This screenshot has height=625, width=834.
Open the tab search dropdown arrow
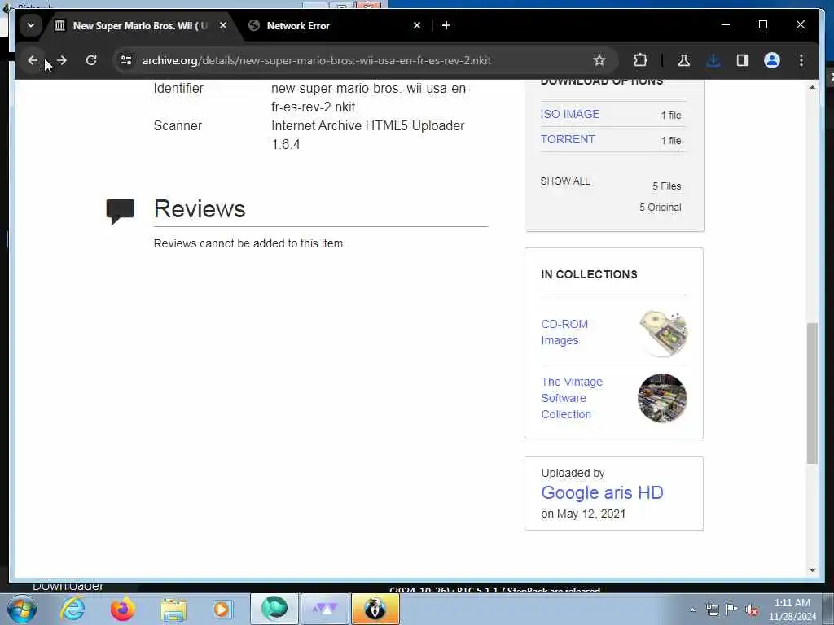[31, 25]
